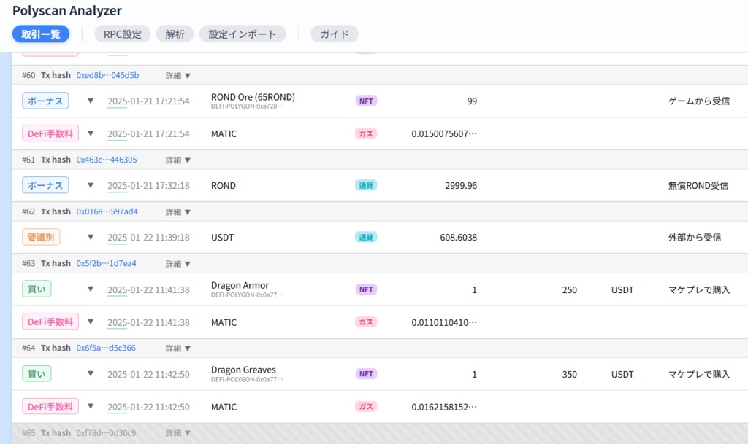The width and height of the screenshot is (748, 444).
Task: Open dropdown arrow beside ROND Ore ボーナス tag
Action: (91, 101)
